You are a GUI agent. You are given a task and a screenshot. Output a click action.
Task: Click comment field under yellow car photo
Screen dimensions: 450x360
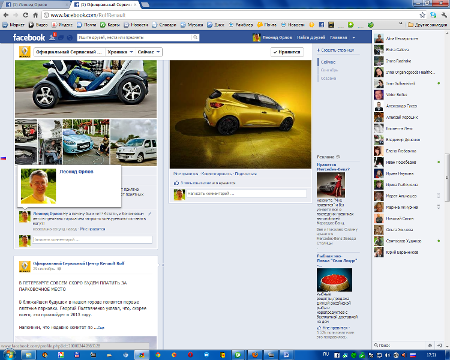(247, 193)
